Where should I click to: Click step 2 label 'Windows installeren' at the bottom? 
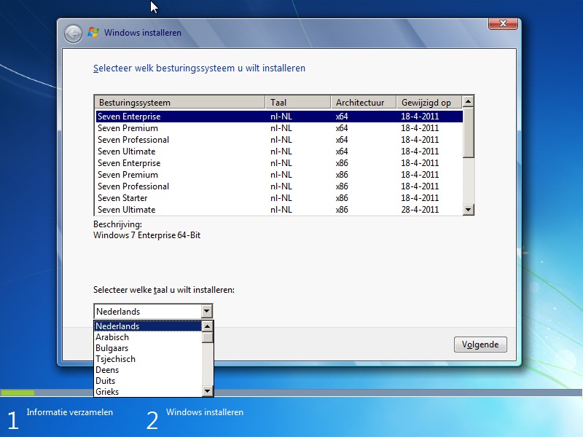point(205,412)
